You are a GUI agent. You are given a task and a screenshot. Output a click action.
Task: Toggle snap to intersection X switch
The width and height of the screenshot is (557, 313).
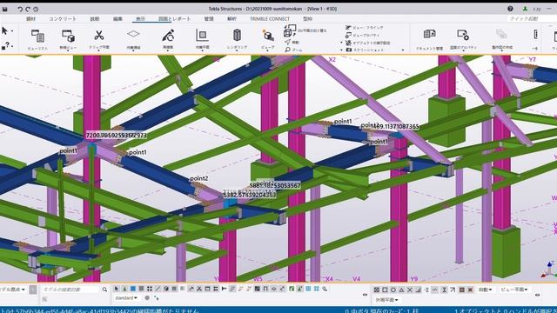coord(410,290)
